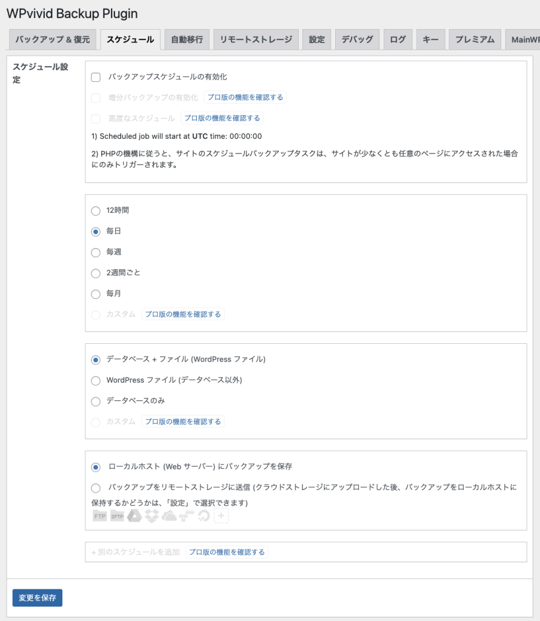Select the OneDrive cloud storage icon
Image resolution: width=540 pixels, height=621 pixels.
pyautogui.click(x=168, y=516)
